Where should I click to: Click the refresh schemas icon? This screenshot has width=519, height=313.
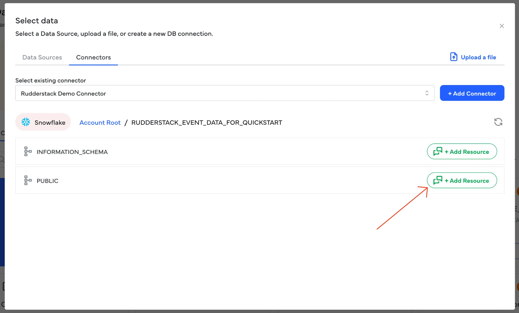coord(498,122)
